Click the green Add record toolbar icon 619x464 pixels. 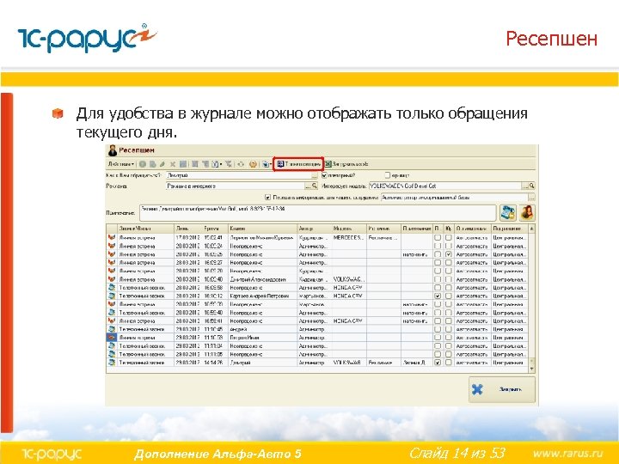tap(143, 164)
